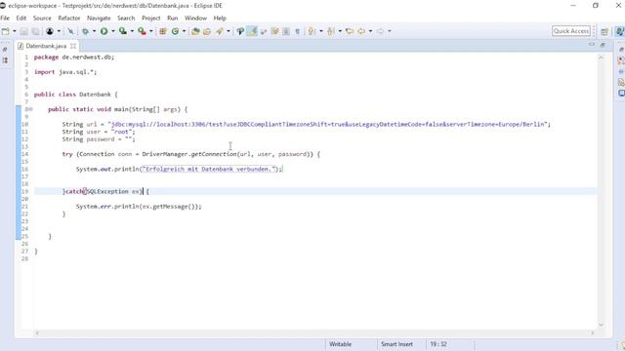This screenshot has width=625, height=351.
Task: Toggle the highlighted Mark Occurrences icon
Action: pos(252,31)
